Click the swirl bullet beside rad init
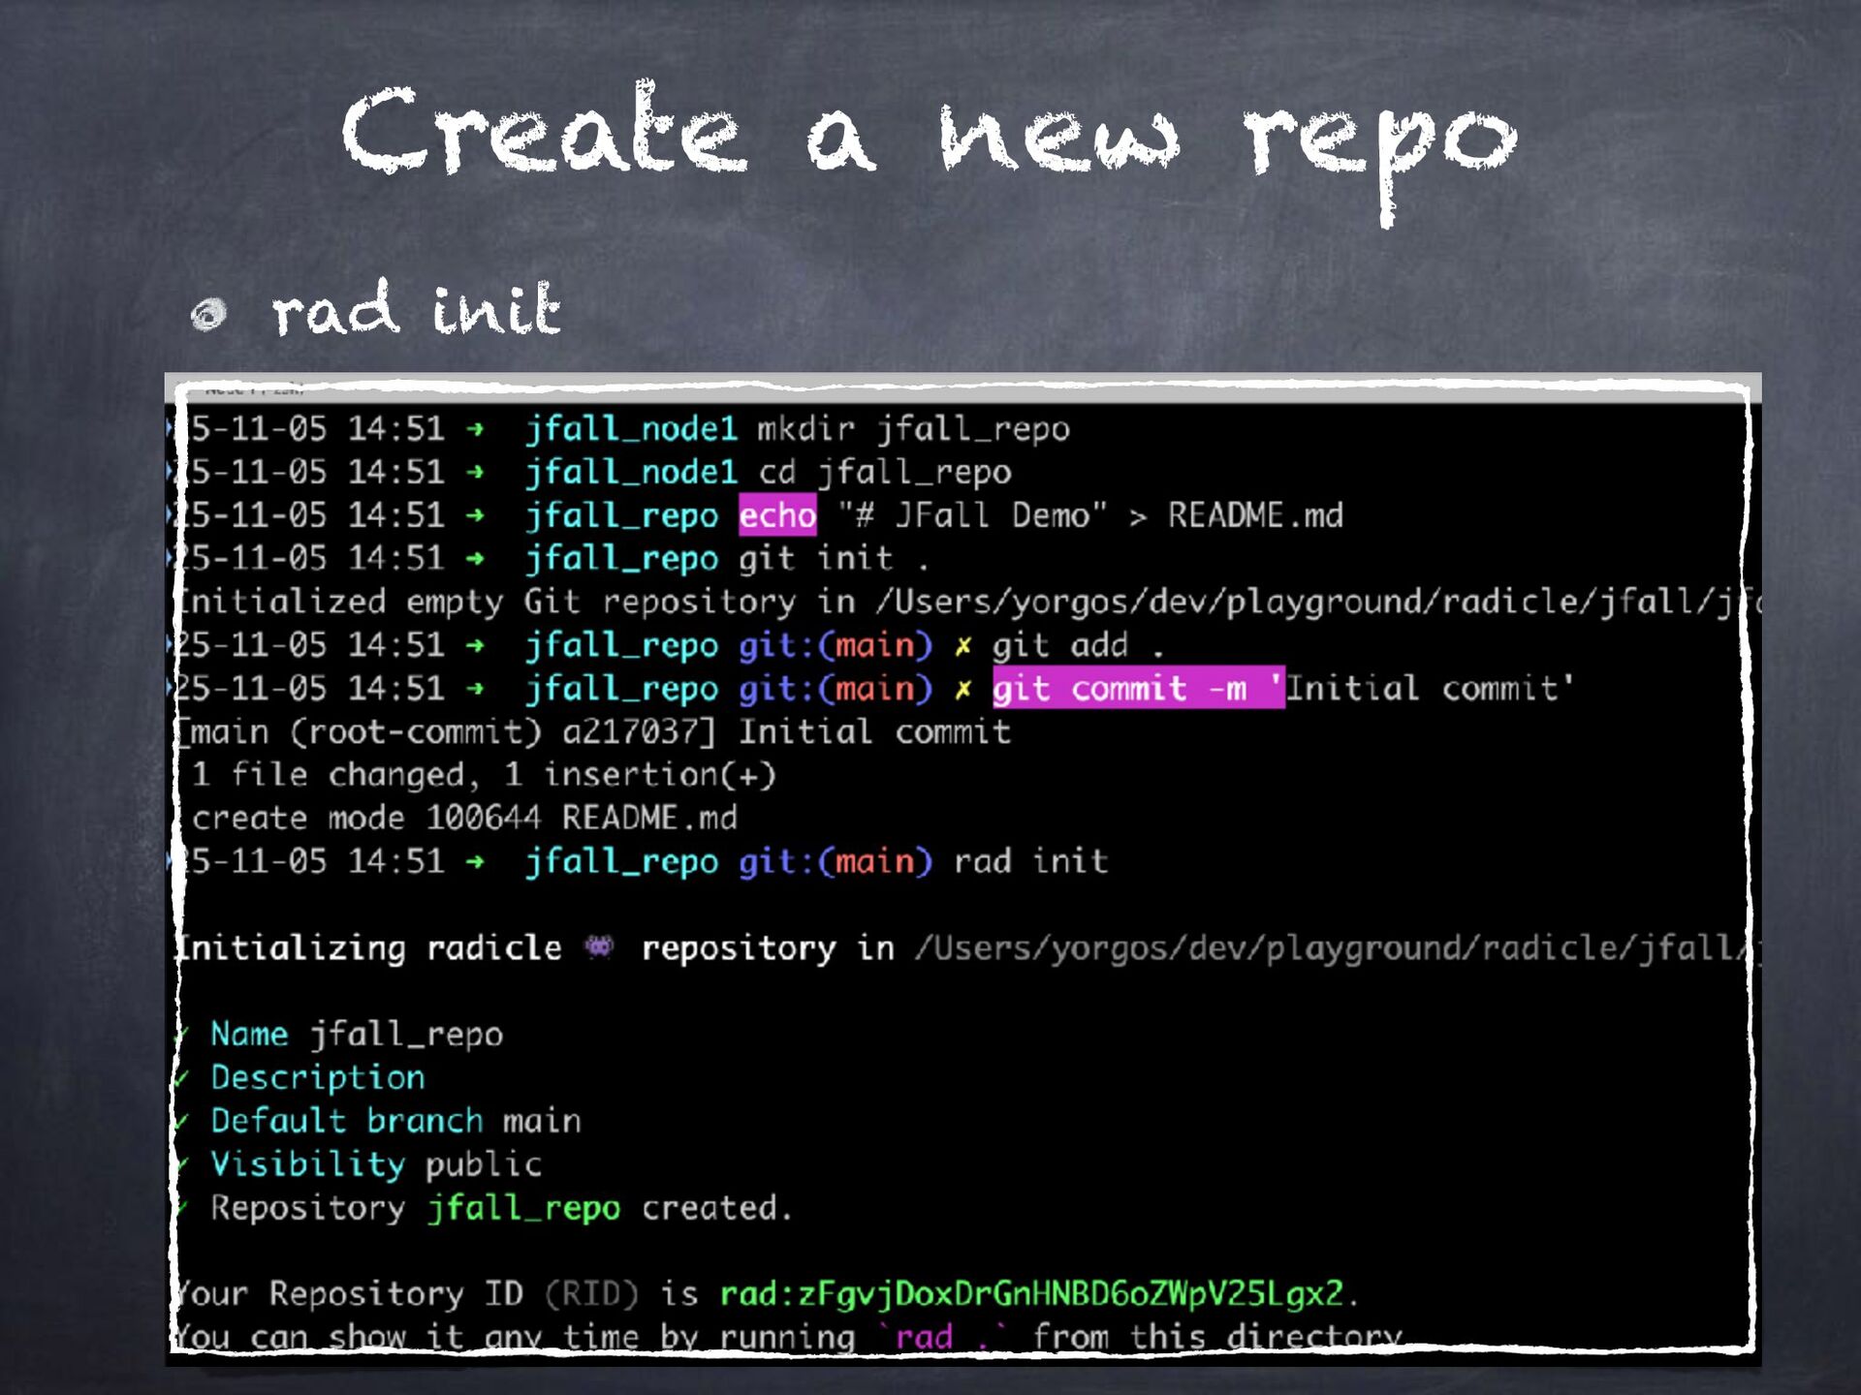This screenshot has width=1861, height=1395. (x=208, y=313)
